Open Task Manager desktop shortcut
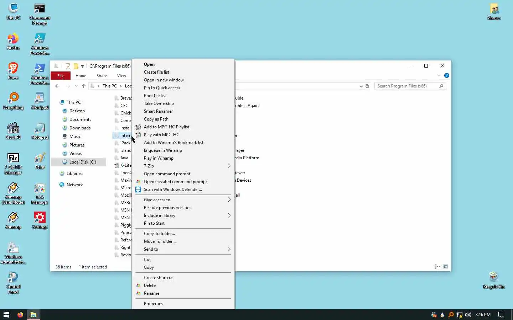The width and height of the screenshot is (513, 320). [x=40, y=193]
